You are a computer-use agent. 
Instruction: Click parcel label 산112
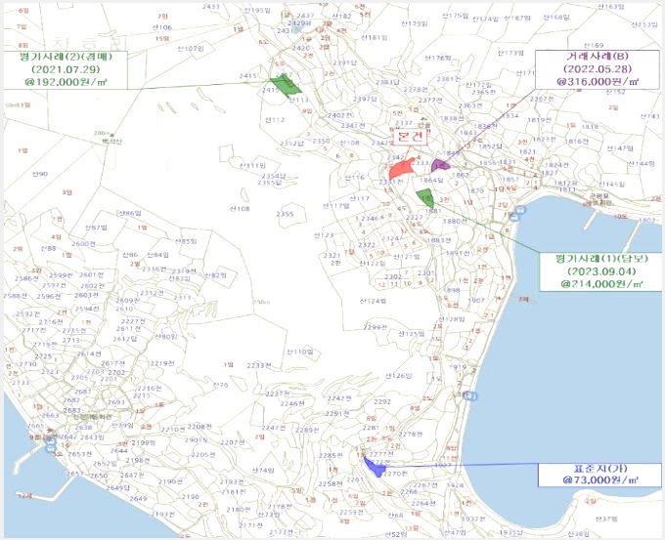(x=275, y=120)
